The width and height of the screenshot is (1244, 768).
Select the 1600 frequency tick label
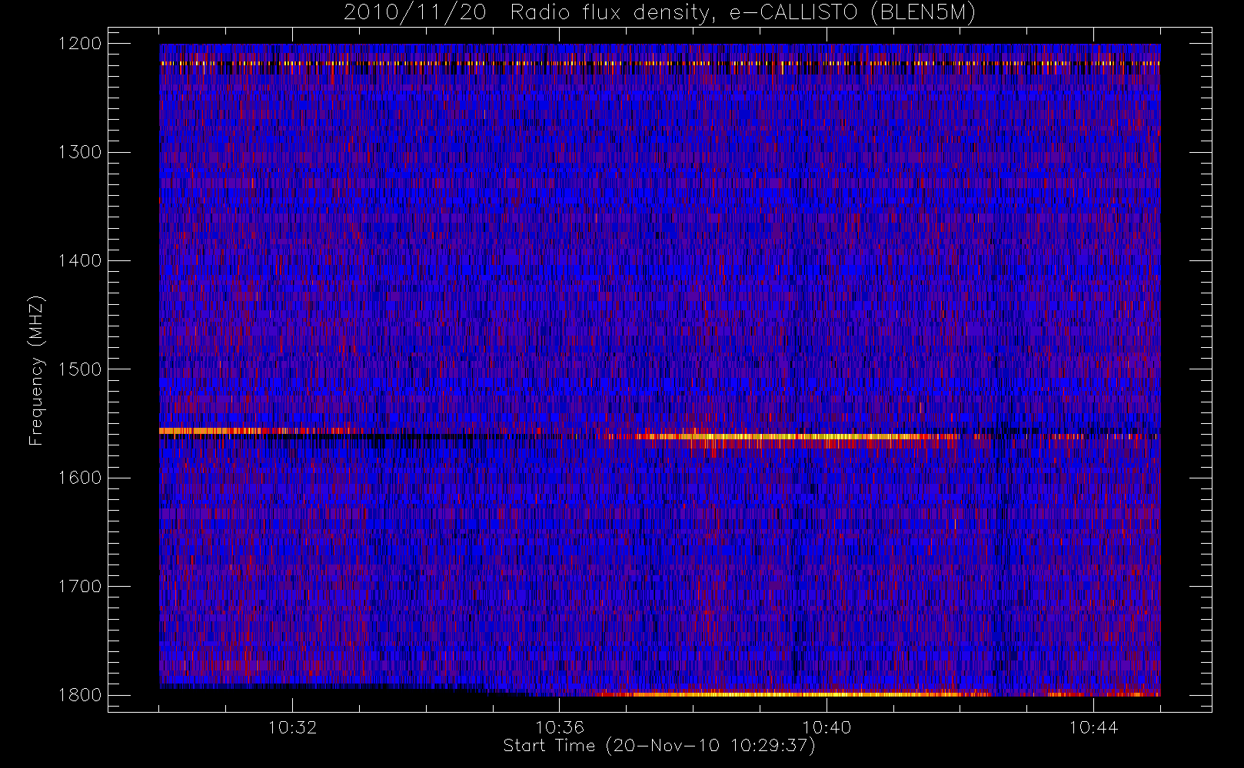click(x=80, y=478)
